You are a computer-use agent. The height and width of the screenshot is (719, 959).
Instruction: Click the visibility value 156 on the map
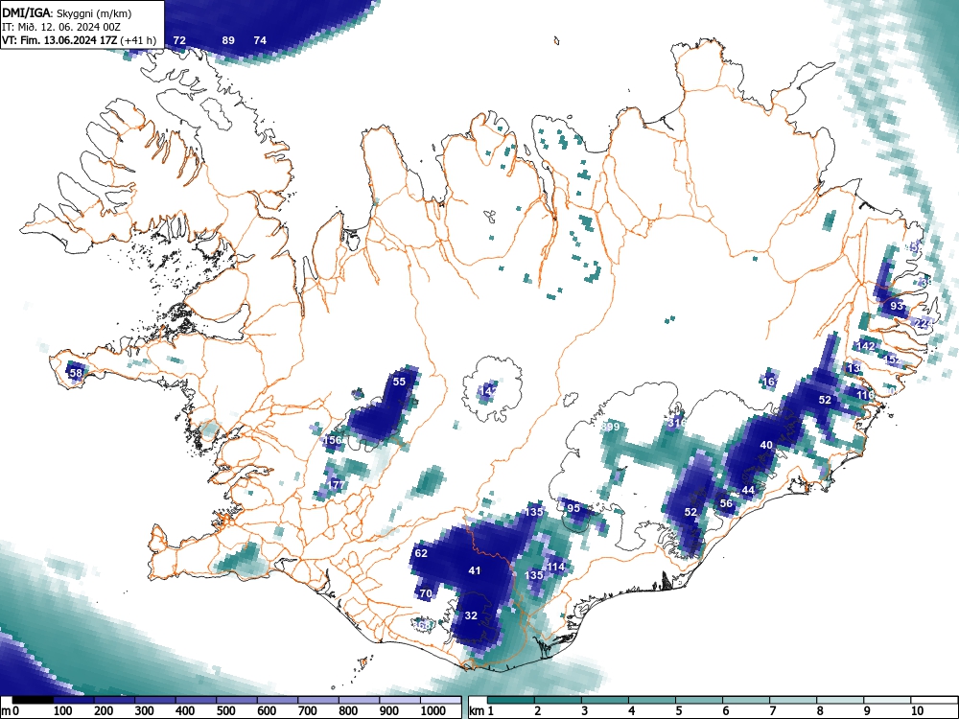(x=332, y=440)
